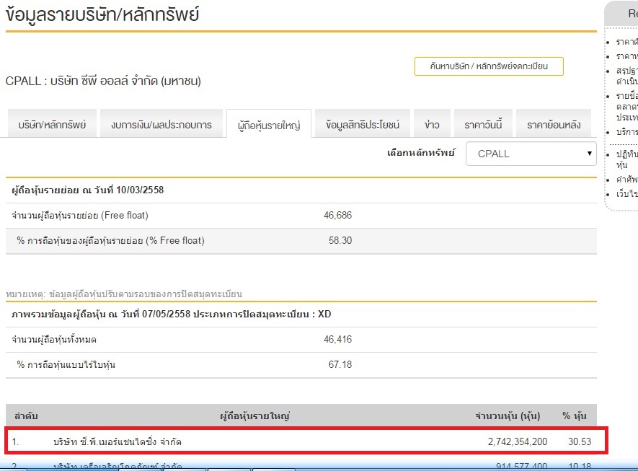
Task: Select the ผู้ถือหุ้นรายใหญ่ tab
Action: (269, 124)
